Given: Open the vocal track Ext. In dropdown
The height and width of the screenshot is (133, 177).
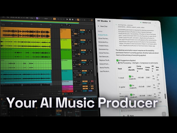Looking at the screenshot, I should point(75,30).
